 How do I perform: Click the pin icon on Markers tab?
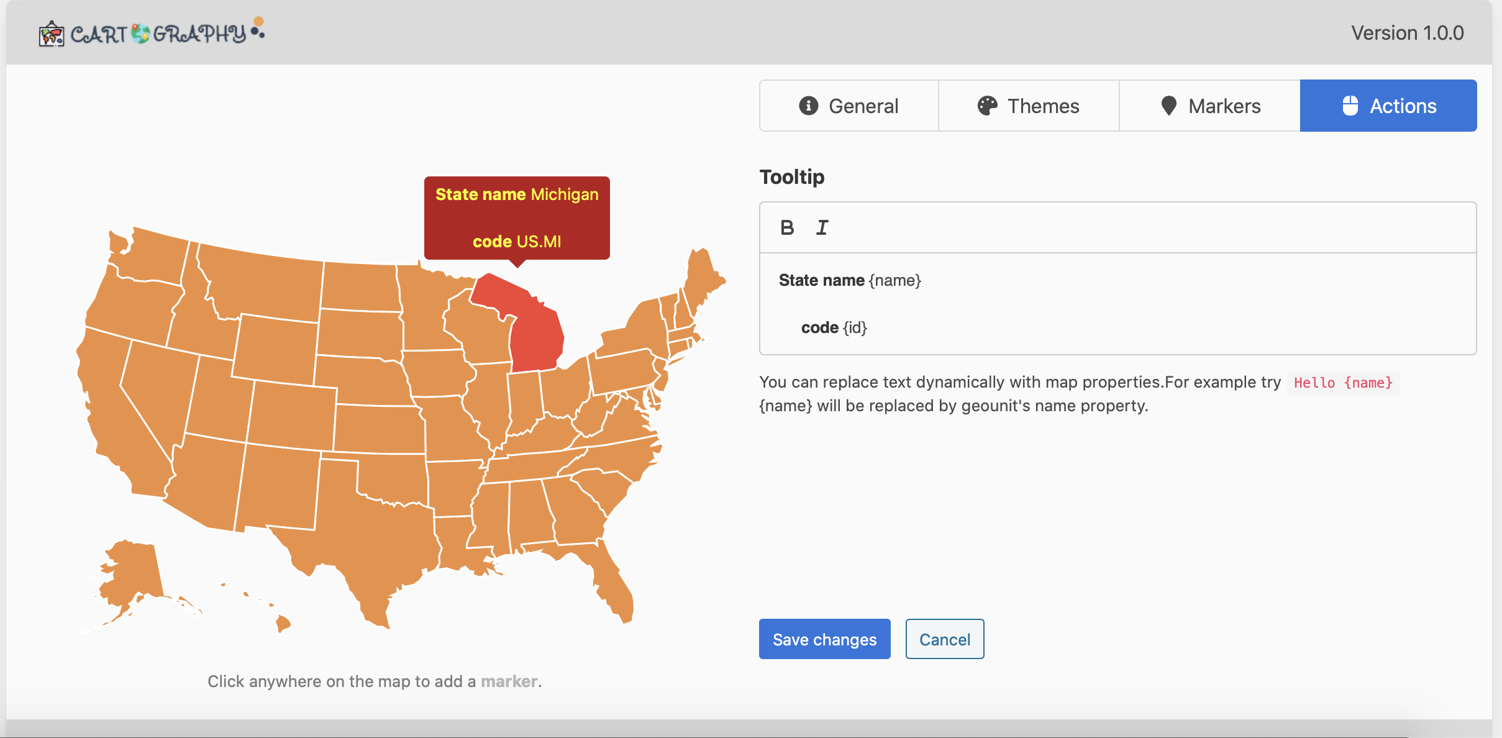[1168, 106]
